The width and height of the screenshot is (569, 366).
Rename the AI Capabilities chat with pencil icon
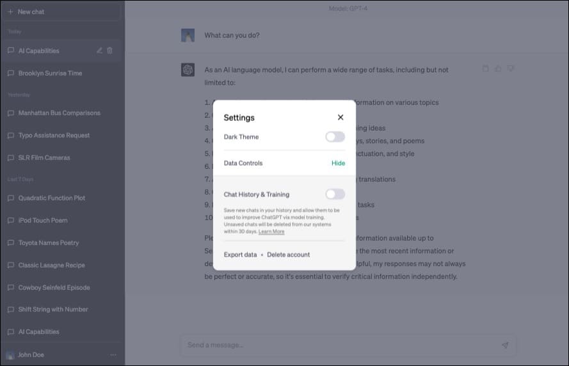tap(99, 51)
